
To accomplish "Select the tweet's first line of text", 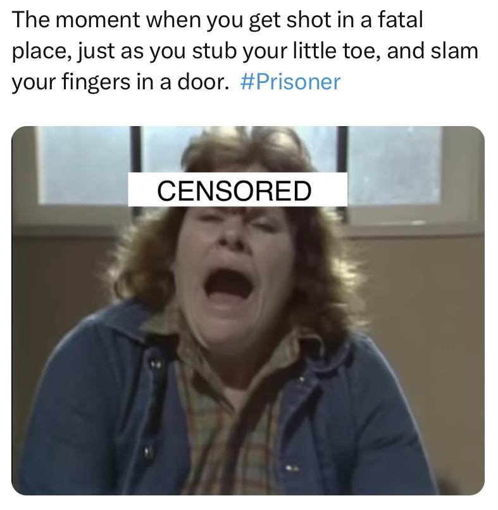I will (218, 20).
